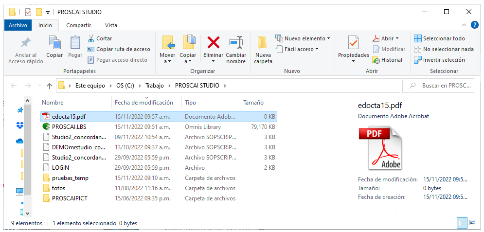The height and width of the screenshot is (232, 484).
Task: Switch to large icons view in status bar
Action: click(472, 223)
